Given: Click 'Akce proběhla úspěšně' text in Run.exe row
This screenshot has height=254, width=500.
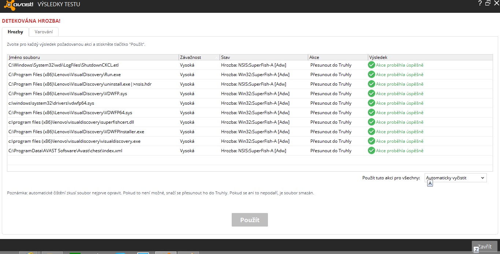Looking at the screenshot, I should click(400, 75).
